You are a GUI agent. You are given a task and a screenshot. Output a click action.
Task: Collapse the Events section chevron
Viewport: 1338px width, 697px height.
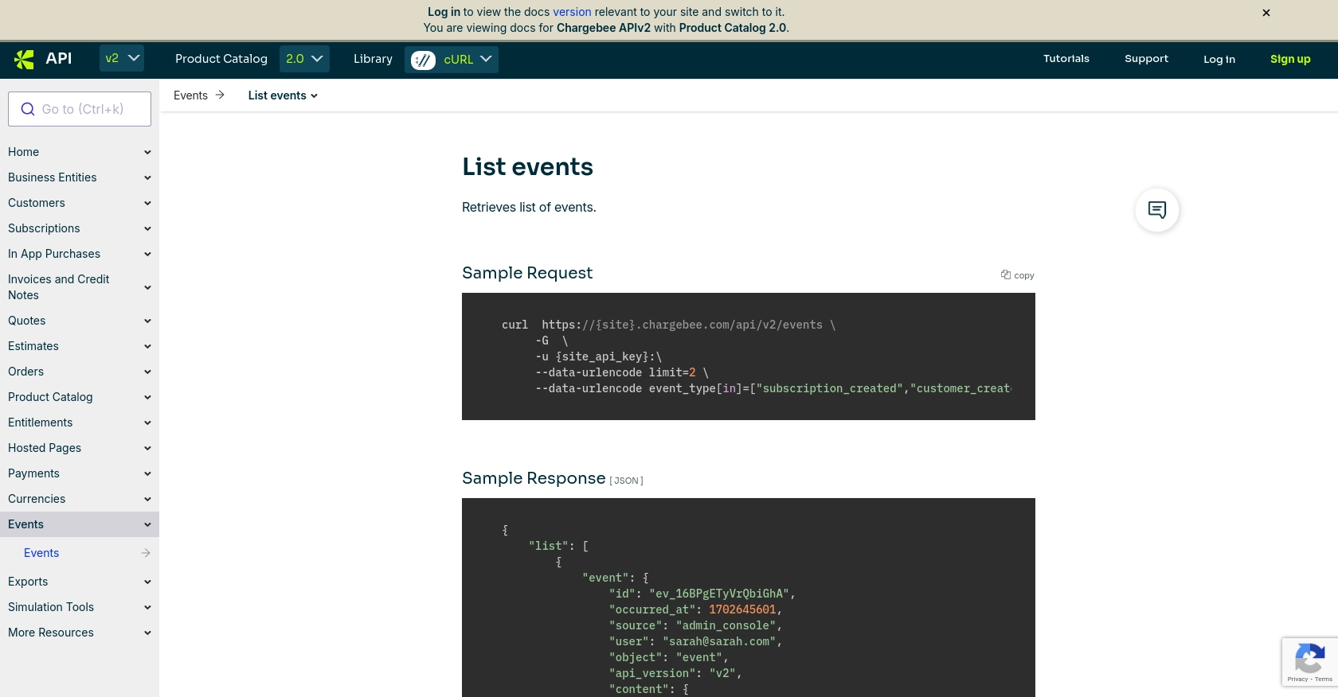coord(147,524)
